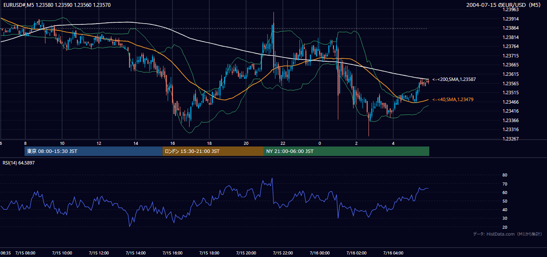This screenshot has height=257, width=547.
Task: Click the 200 SMA label showing 1.23587
Action: pos(454,79)
